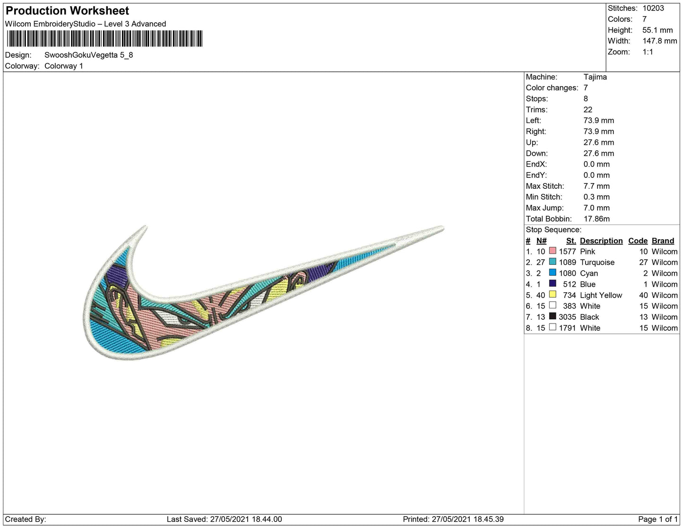
Task: Click the Width value 147.8 mm
Action: point(660,41)
